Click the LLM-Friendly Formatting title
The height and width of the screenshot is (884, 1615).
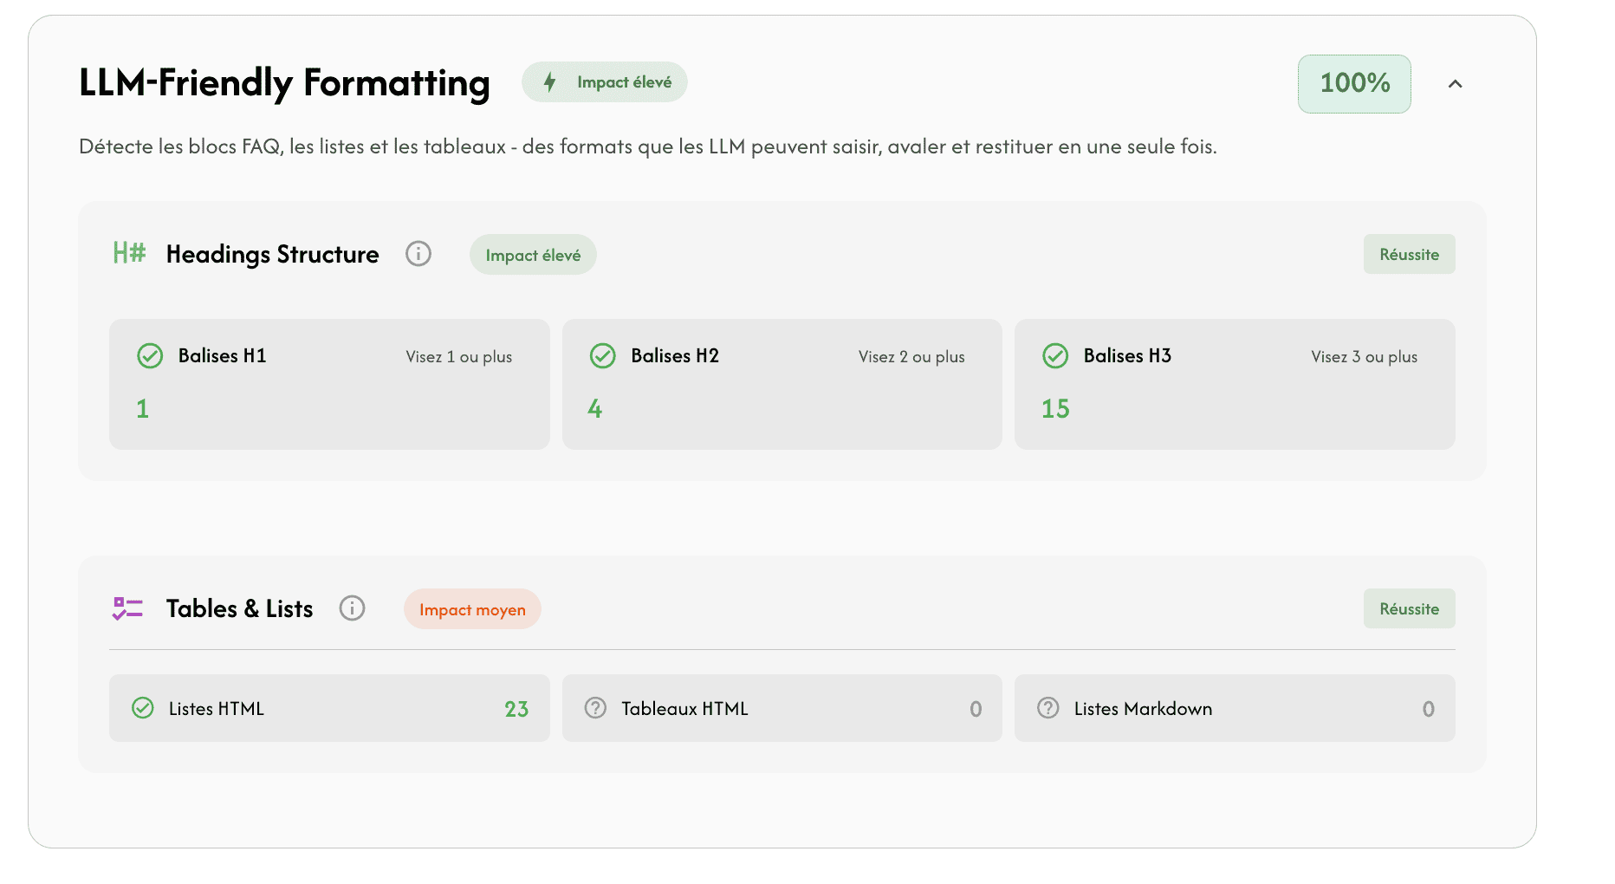tap(284, 83)
